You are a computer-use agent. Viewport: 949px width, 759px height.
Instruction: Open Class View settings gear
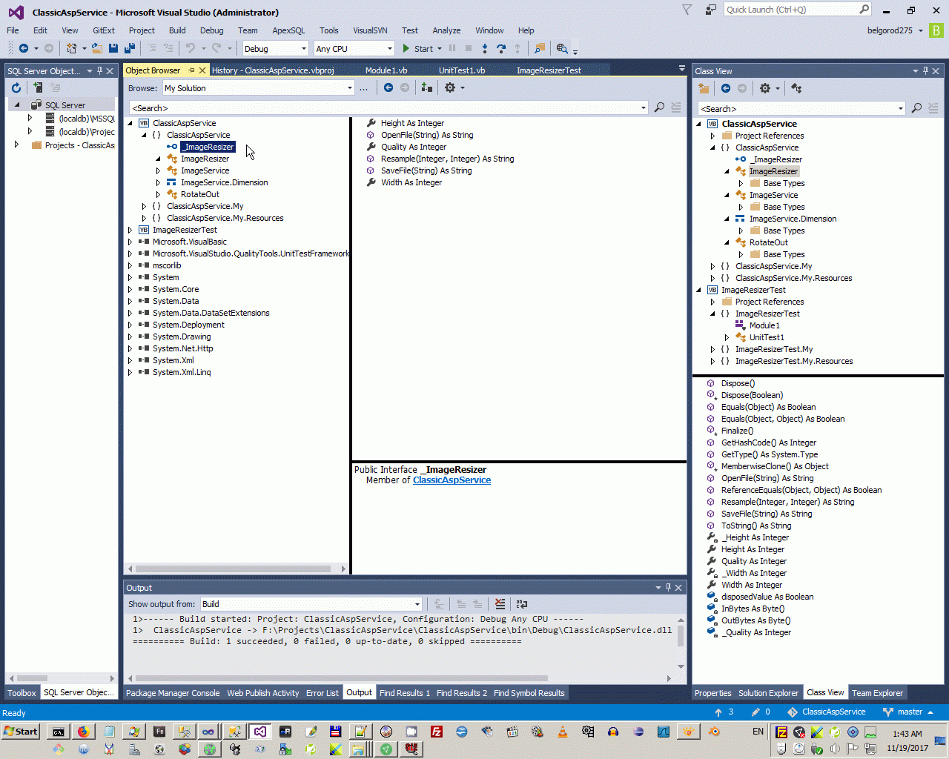coord(765,88)
